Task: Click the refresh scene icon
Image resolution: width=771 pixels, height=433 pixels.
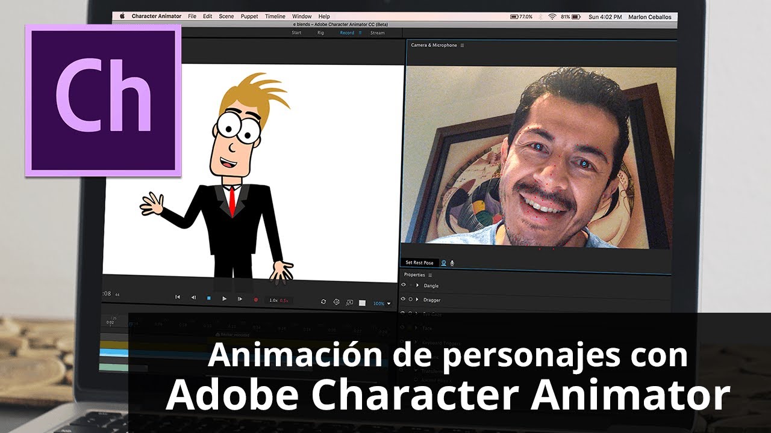Action: (x=323, y=302)
